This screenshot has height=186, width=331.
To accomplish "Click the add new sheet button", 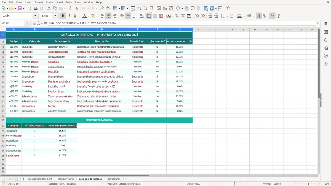I will [23, 179].
